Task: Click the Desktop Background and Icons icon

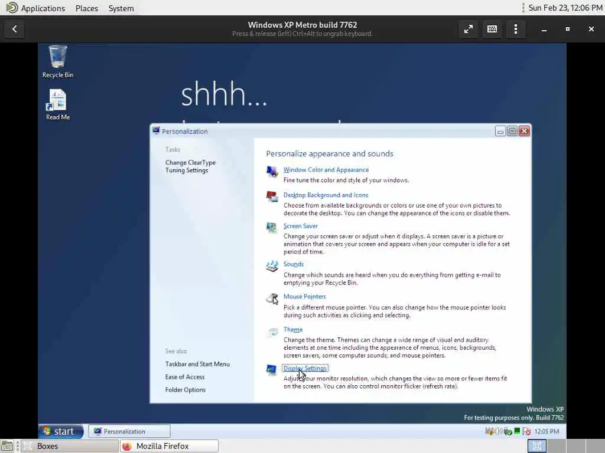Action: (272, 196)
